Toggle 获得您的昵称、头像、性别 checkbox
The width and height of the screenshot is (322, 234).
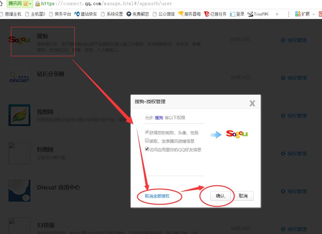click(x=147, y=132)
